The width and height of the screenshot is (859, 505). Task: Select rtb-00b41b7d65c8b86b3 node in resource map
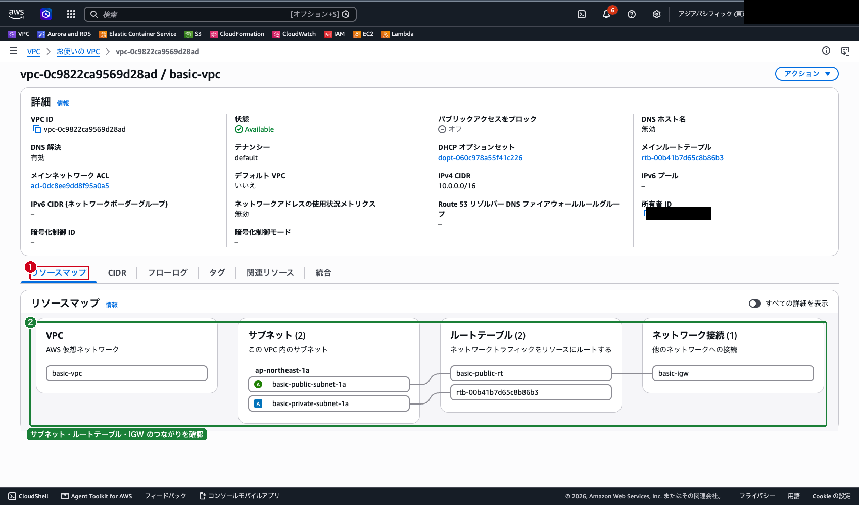coord(531,392)
